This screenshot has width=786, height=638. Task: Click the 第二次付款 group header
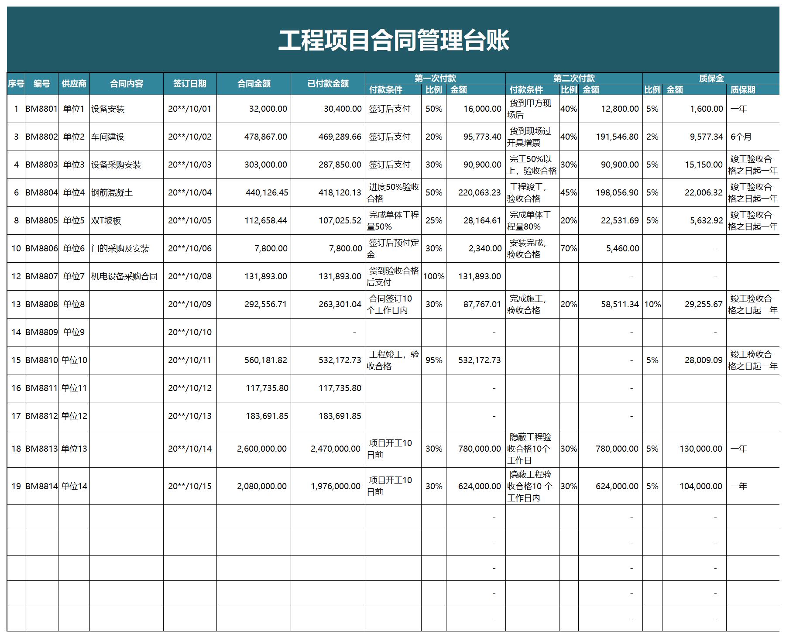574,79
